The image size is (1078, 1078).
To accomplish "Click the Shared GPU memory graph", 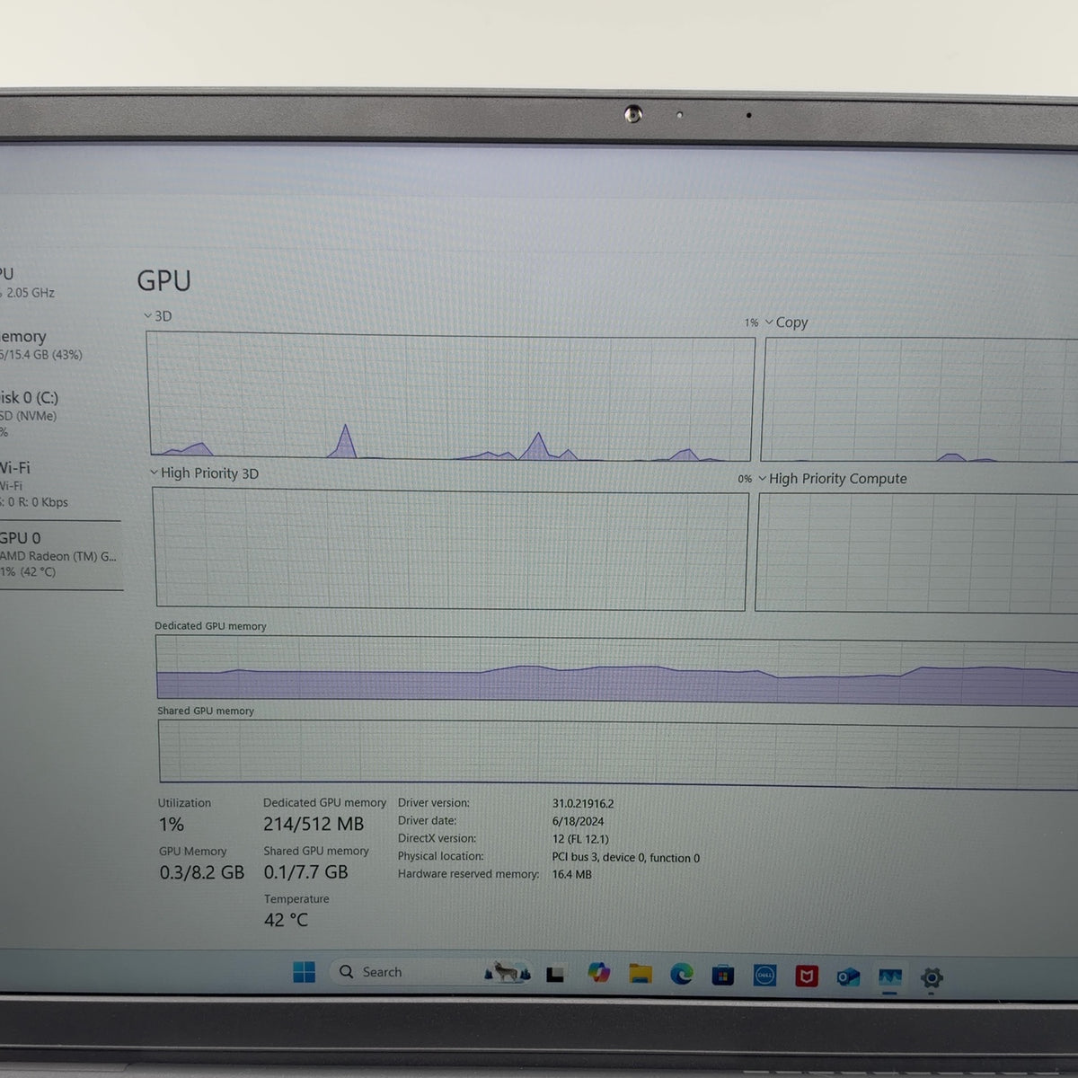I will pyautogui.click(x=618, y=753).
